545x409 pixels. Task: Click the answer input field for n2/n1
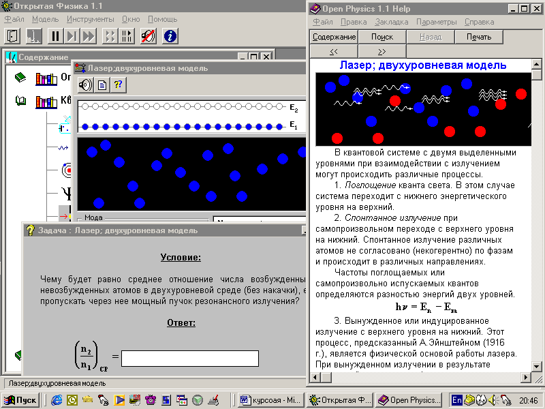click(190, 358)
